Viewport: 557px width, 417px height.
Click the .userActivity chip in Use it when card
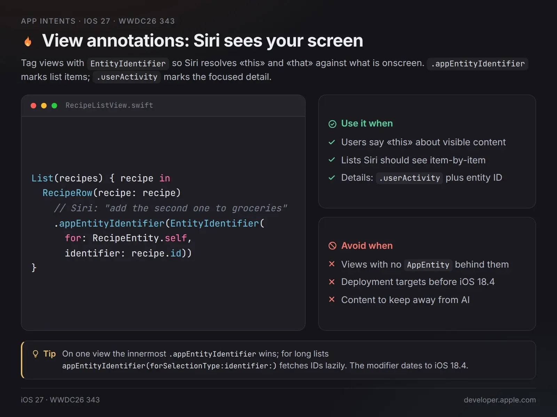tap(409, 178)
